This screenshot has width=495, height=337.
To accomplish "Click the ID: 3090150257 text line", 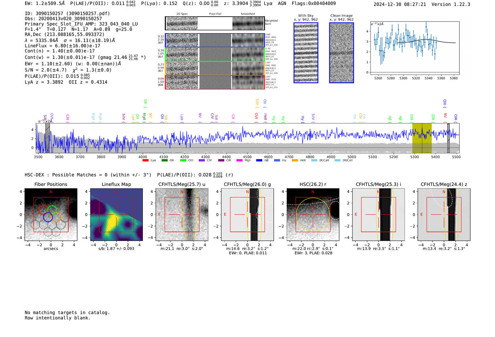I will point(67,13).
